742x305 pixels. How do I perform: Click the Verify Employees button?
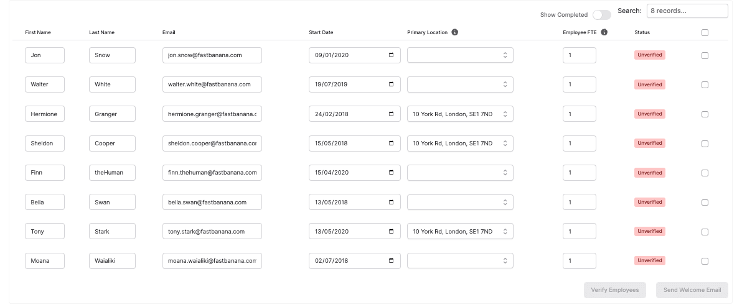pos(615,290)
